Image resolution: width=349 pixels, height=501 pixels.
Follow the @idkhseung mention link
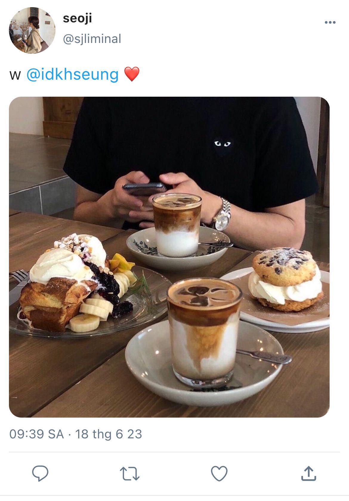[x=72, y=74]
